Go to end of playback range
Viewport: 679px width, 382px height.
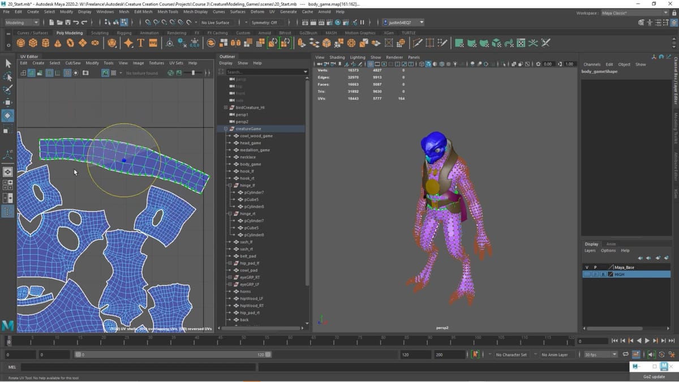(672, 341)
